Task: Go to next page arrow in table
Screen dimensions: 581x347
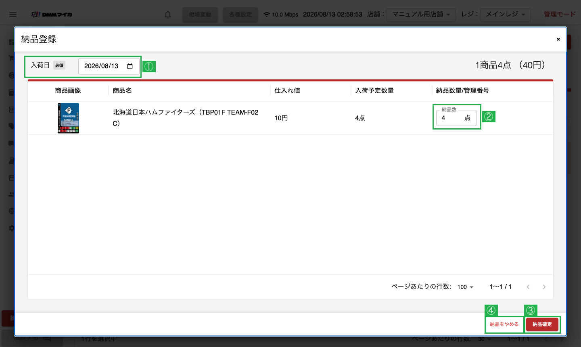Action: [x=544, y=287]
